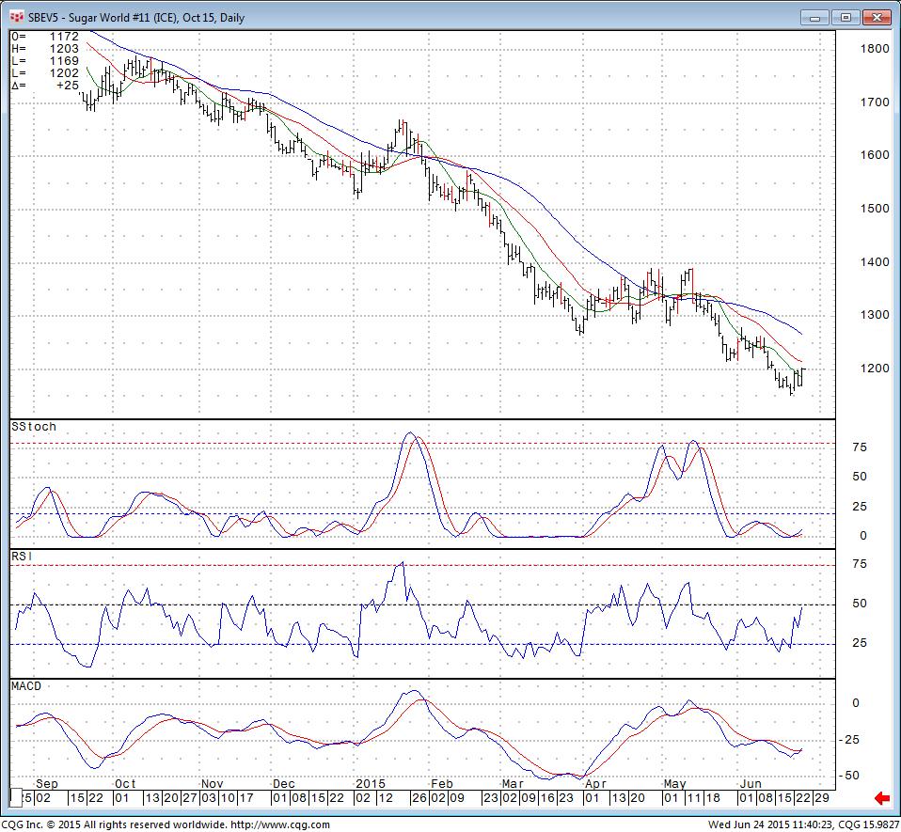Click the date label 16 on the time axis
Image resolution: width=901 pixels, height=832 pixels.
pyautogui.click(x=547, y=799)
